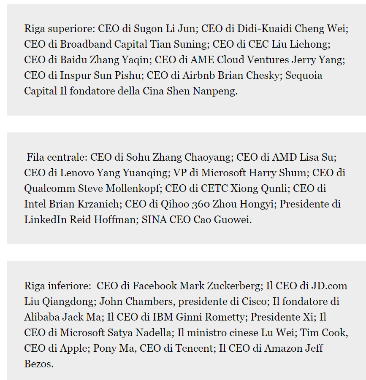Click the 'Fila centrale' label text
The width and height of the screenshot is (366, 380).
pyautogui.click(x=57, y=157)
